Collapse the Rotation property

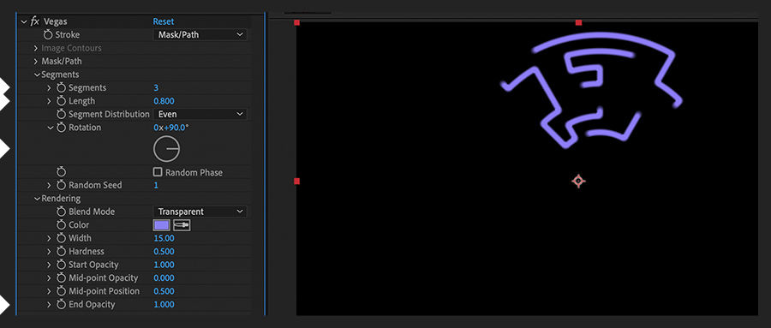pyautogui.click(x=50, y=128)
